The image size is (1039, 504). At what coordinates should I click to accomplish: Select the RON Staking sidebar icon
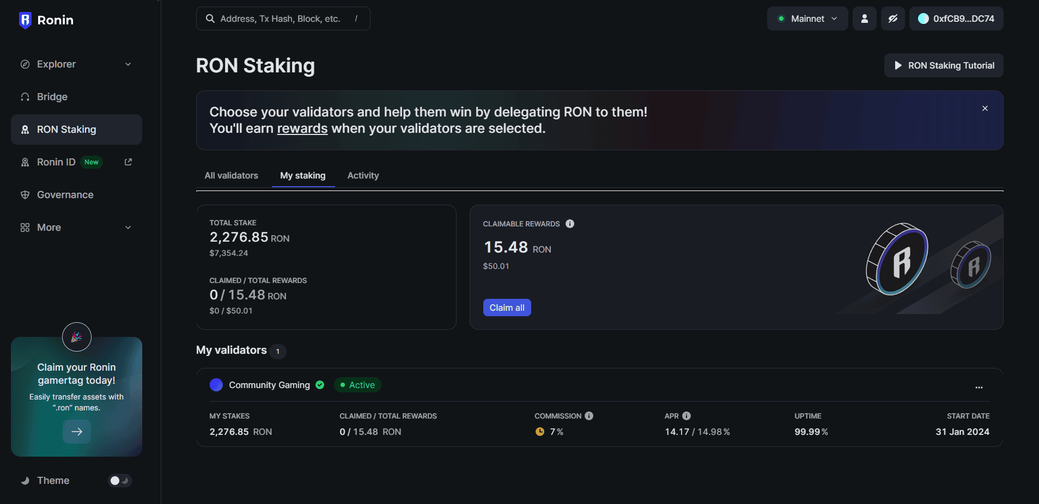[25, 130]
